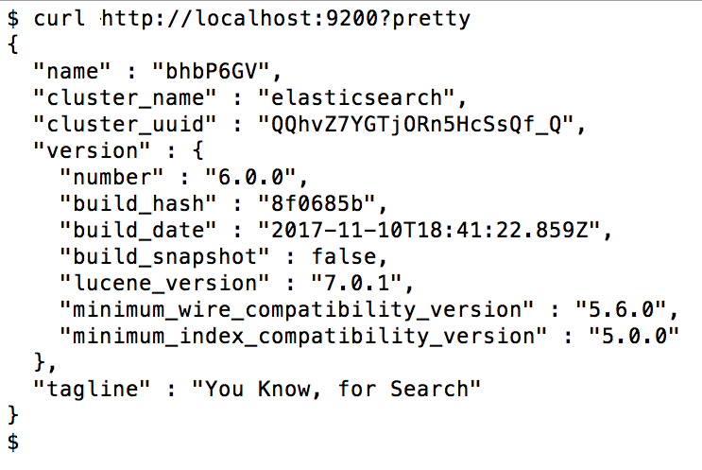
Task: Click the cluster_name key
Action: 125,97
